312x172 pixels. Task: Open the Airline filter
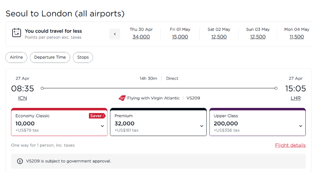(16, 57)
